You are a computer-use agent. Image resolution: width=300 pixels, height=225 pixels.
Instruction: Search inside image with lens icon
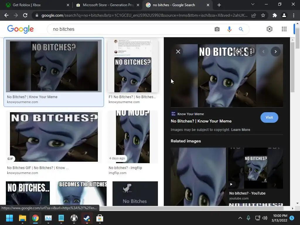click(238, 52)
